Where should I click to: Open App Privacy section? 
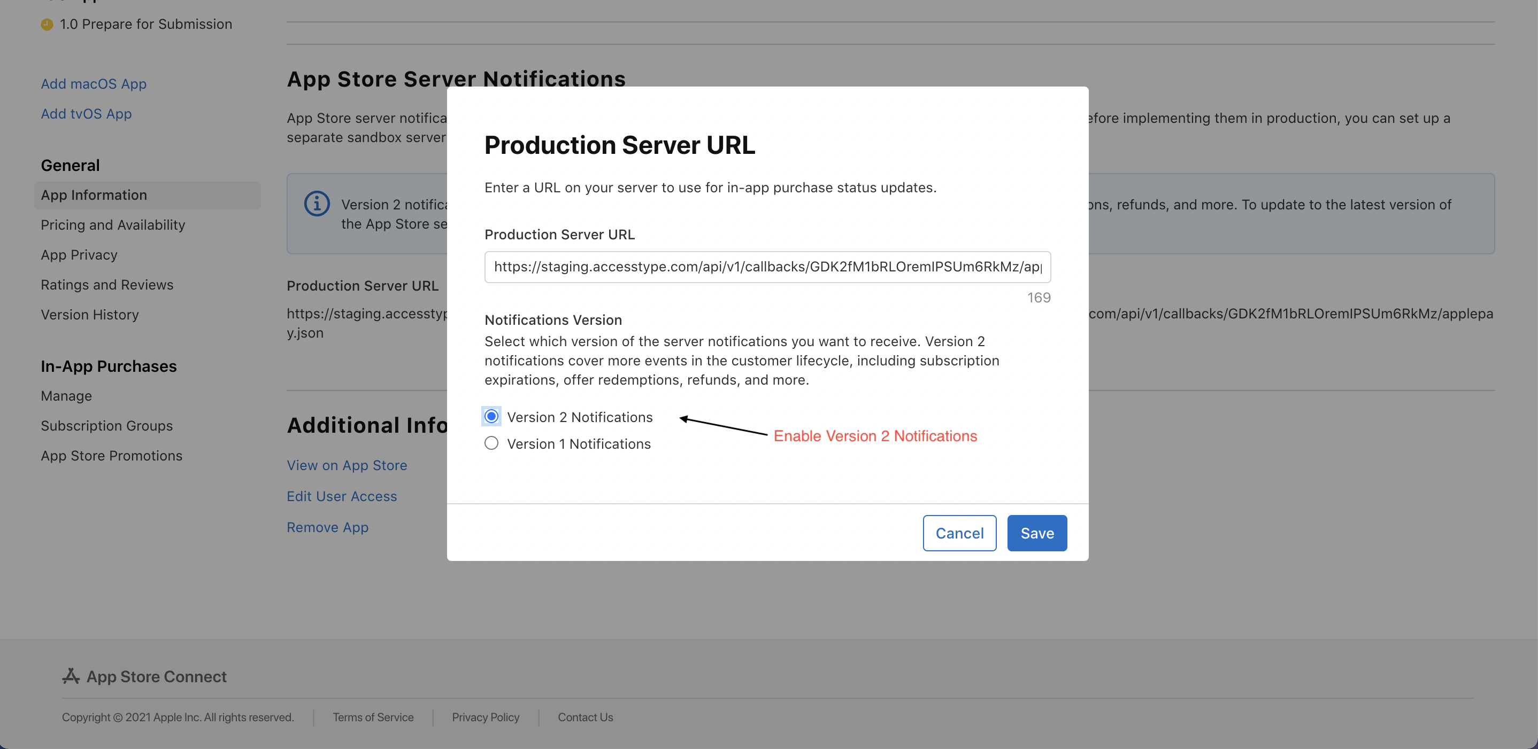79,255
